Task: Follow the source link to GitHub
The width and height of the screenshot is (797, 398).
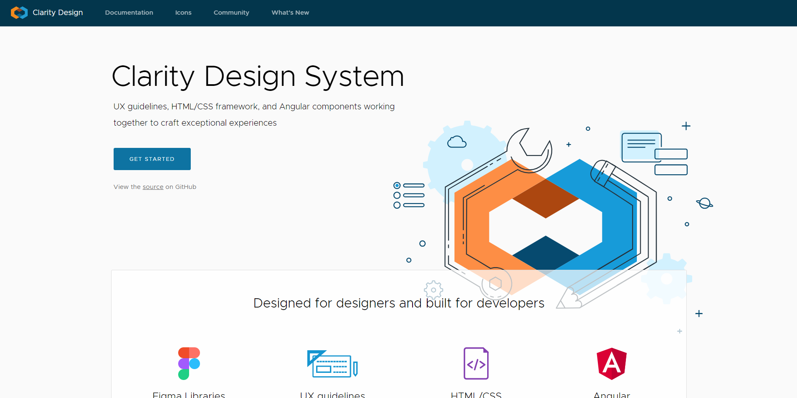Action: pyautogui.click(x=153, y=187)
